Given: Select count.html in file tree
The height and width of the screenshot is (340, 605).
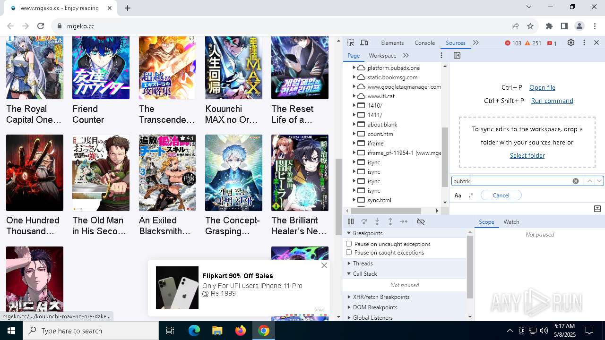Looking at the screenshot, I should (381, 134).
